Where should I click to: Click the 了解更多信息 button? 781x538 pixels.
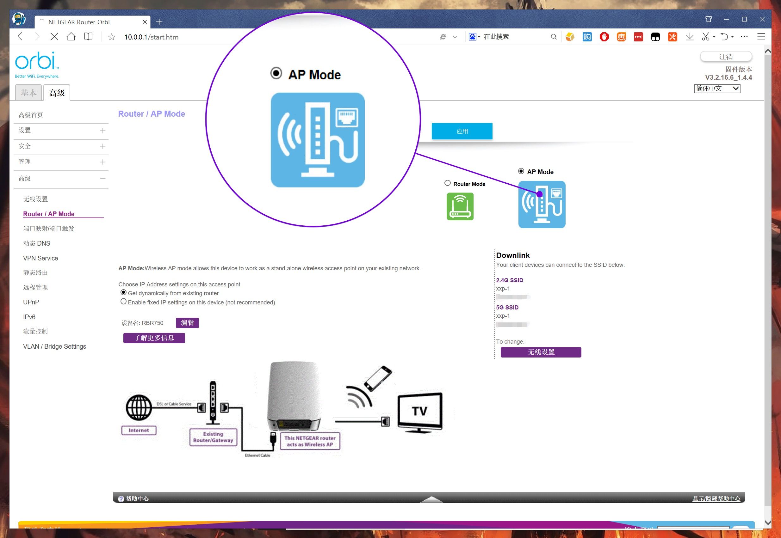tap(154, 338)
